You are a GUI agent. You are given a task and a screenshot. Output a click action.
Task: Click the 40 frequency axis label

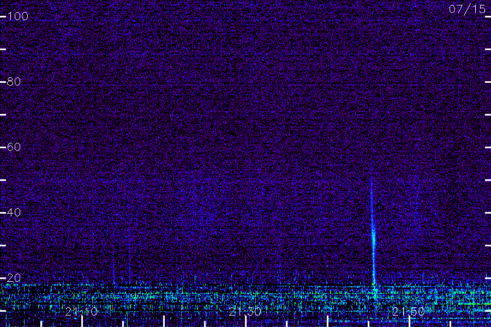tap(14, 213)
